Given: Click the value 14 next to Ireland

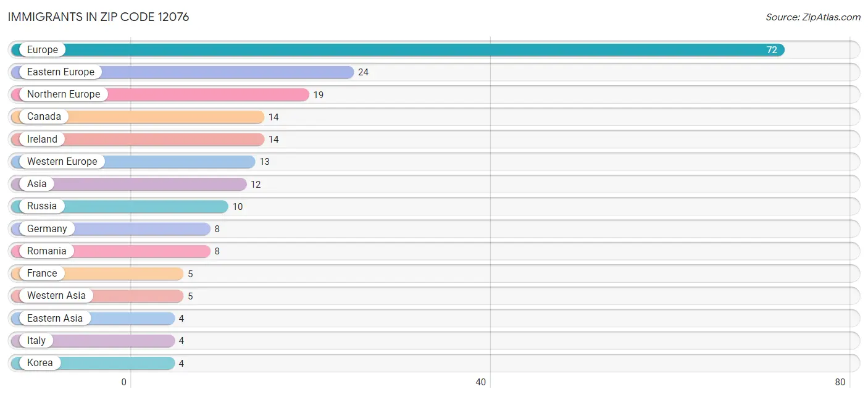Looking at the screenshot, I should tap(273, 140).
